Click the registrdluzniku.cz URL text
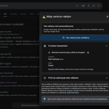Image resolution: width=109 pixels, height=109 pixels. pos(10,34)
